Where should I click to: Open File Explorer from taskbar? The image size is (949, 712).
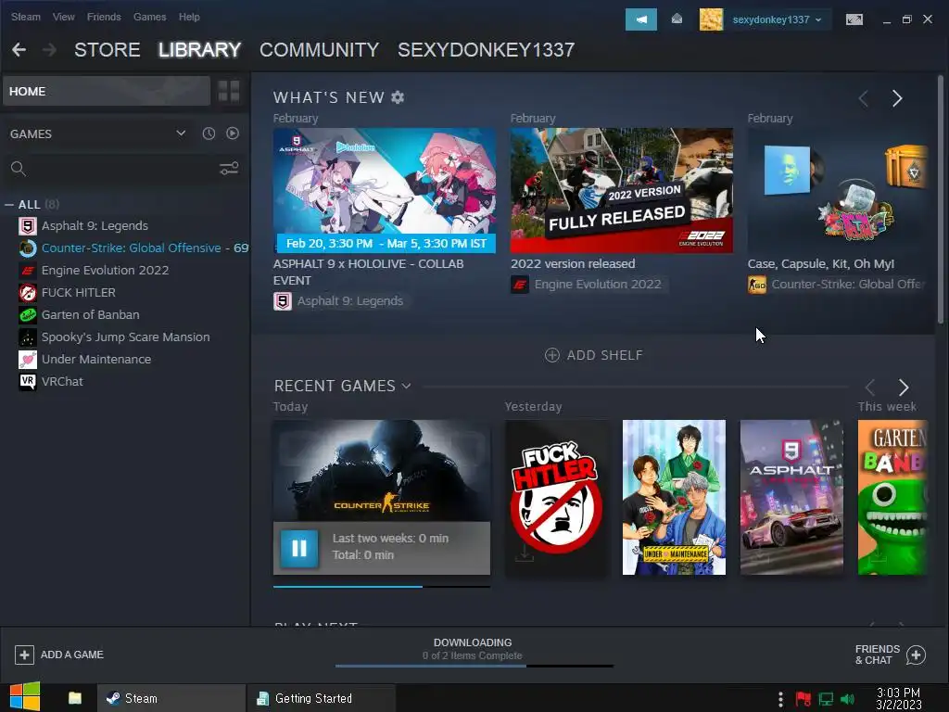point(75,698)
